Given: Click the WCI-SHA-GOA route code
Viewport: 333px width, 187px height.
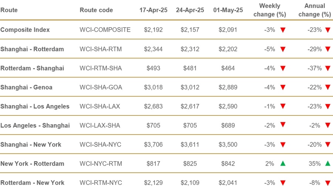Looking at the screenshot, I should coord(101,87).
